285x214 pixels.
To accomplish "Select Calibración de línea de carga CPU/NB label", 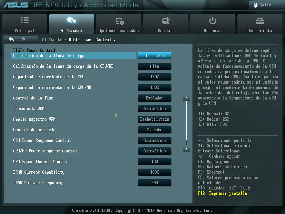I will [63, 66].
